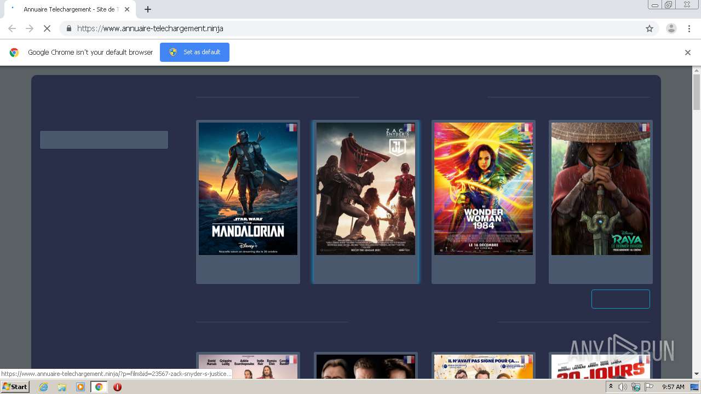Go back to previous page
The width and height of the screenshot is (701, 394).
12,28
